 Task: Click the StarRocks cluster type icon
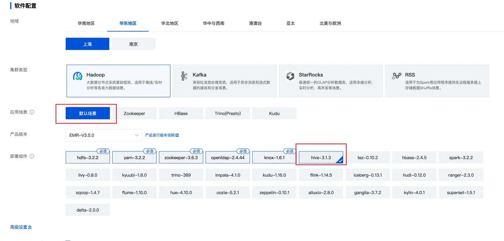[290, 76]
